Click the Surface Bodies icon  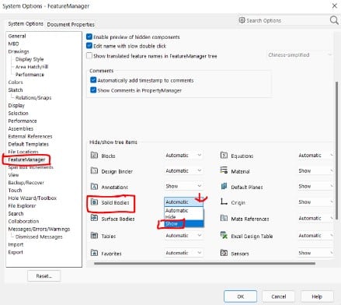pyautogui.click(x=94, y=218)
